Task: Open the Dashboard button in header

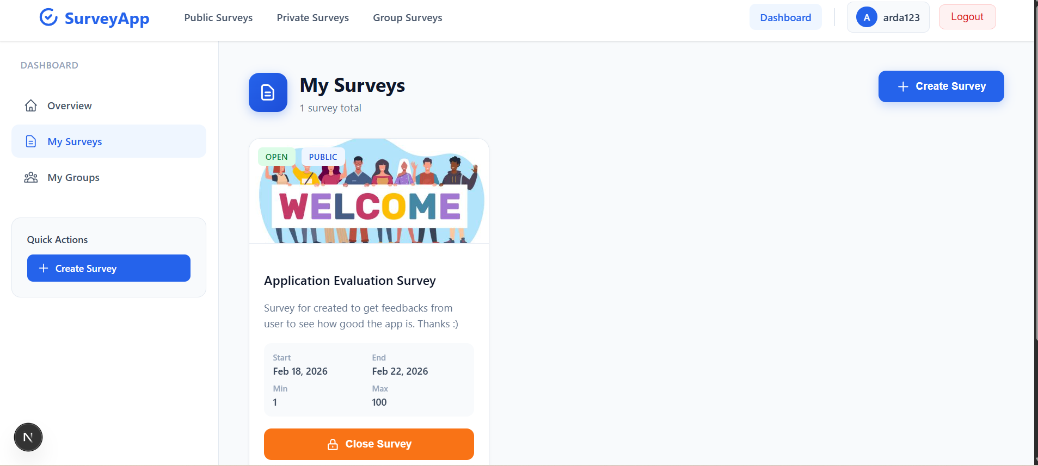Action: (x=785, y=17)
